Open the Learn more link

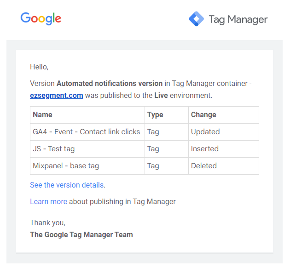point(48,201)
